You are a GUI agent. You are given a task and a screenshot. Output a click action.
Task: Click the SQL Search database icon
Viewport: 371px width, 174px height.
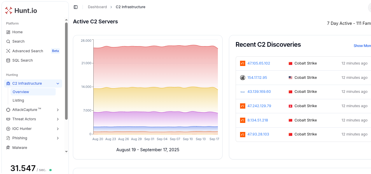8,60
